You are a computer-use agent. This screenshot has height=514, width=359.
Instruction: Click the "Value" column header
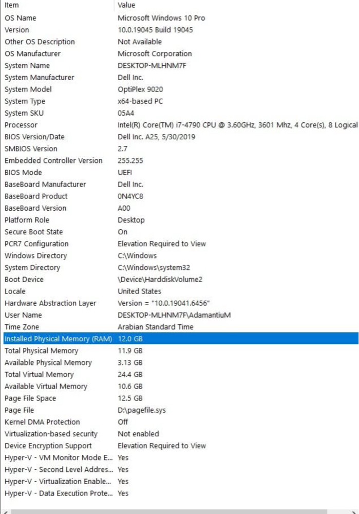[236, 5]
